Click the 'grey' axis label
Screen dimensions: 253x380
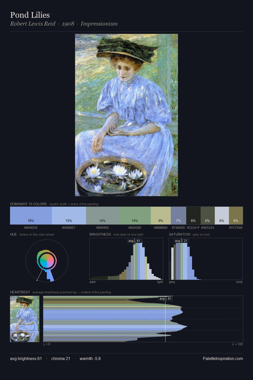(x=172, y=282)
